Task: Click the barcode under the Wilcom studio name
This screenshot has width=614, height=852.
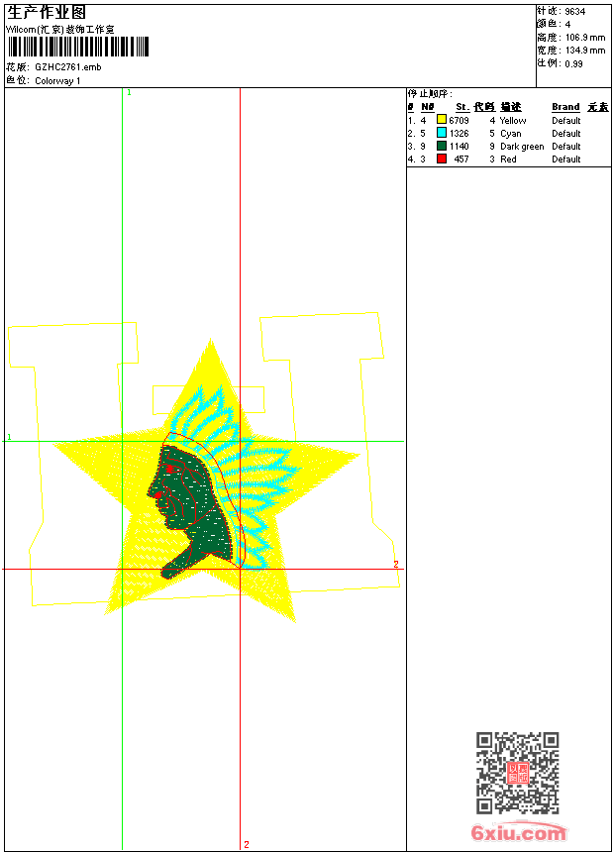Action: [x=78, y=47]
